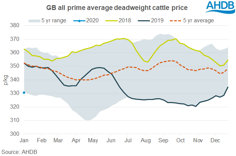Click the 300 value on the y-axis
The width and height of the screenshot is (236, 156).
[14, 134]
